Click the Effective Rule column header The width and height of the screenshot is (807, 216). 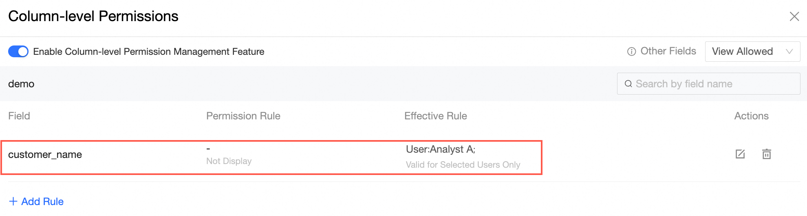[x=436, y=116]
